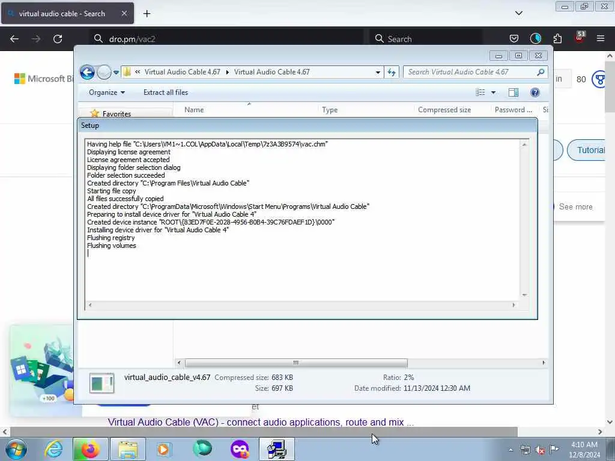Click the Explorer back arrow button

(87, 72)
